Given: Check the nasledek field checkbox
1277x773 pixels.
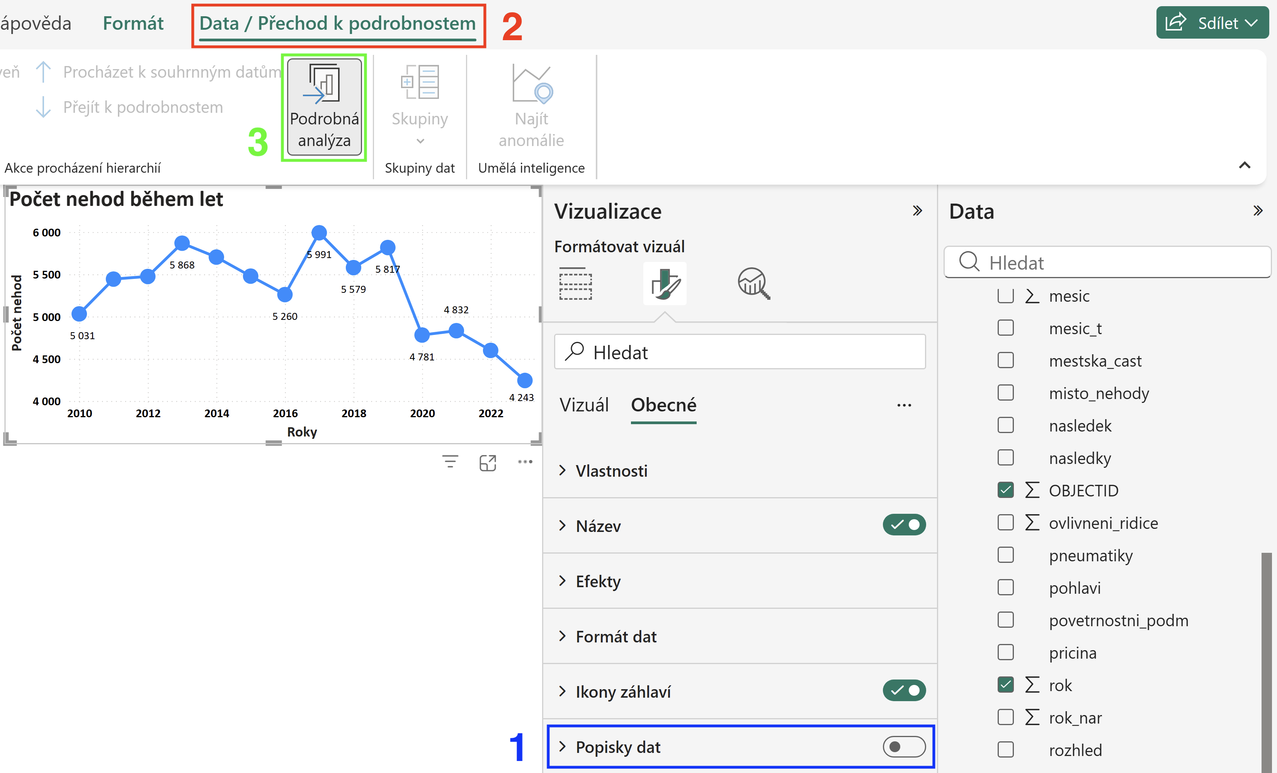Looking at the screenshot, I should (1005, 425).
